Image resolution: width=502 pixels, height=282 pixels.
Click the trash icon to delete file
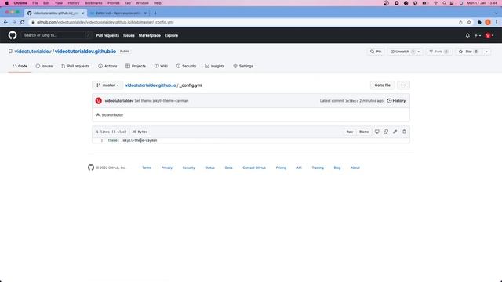[404, 132]
